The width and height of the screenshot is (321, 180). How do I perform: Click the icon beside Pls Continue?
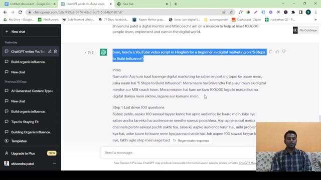[x=295, y=30]
